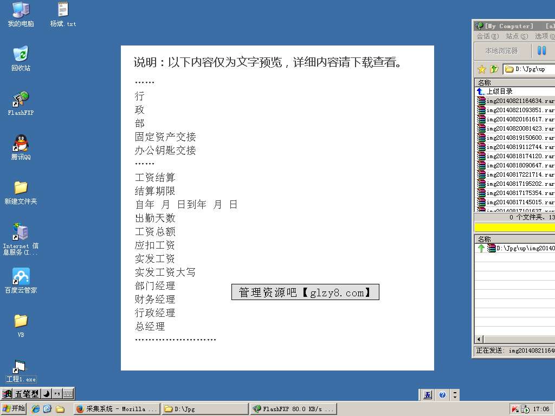
Task: Switch to the D:\Jpg taskbar window
Action: click(205, 409)
